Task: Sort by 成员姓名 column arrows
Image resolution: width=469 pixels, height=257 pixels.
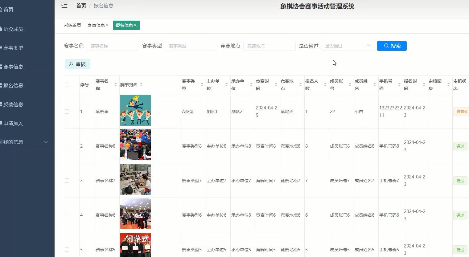Action: pos(375,85)
